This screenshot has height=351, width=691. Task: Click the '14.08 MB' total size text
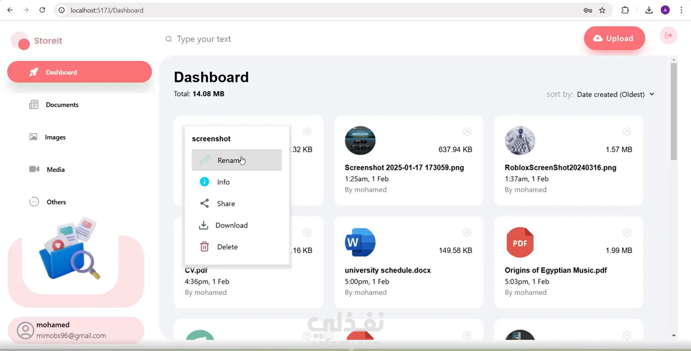pyautogui.click(x=208, y=94)
